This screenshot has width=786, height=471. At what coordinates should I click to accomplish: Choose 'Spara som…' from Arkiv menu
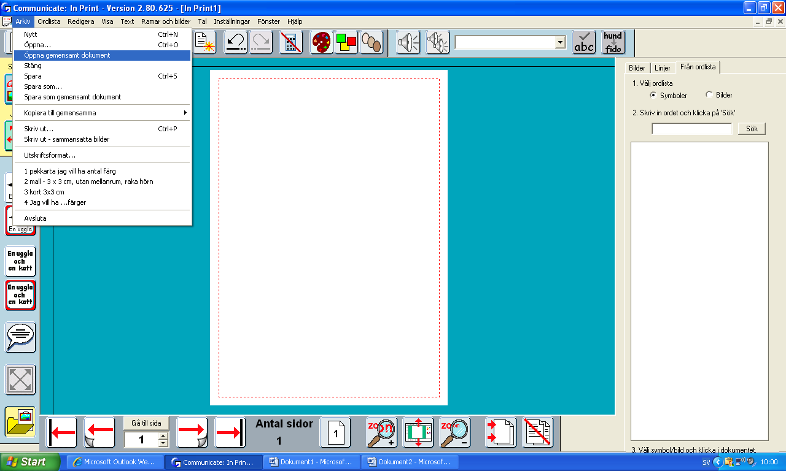point(102,86)
